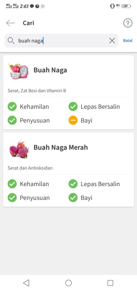Open the help question mark icon

pos(128,23)
